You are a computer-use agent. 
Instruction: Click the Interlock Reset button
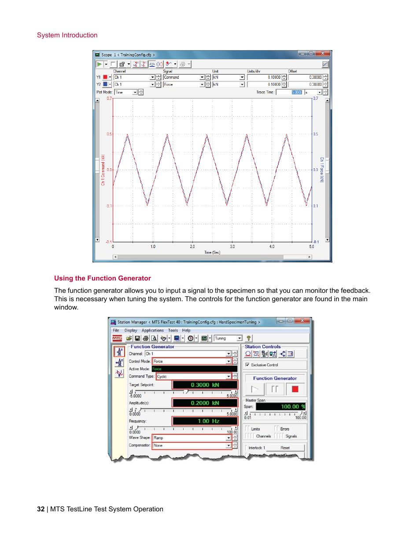click(x=285, y=448)
